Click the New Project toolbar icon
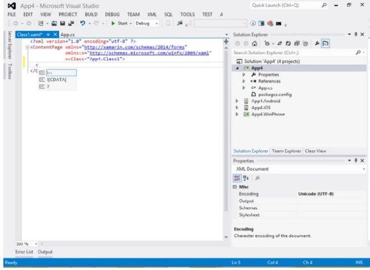 pyautogui.click(x=41, y=23)
